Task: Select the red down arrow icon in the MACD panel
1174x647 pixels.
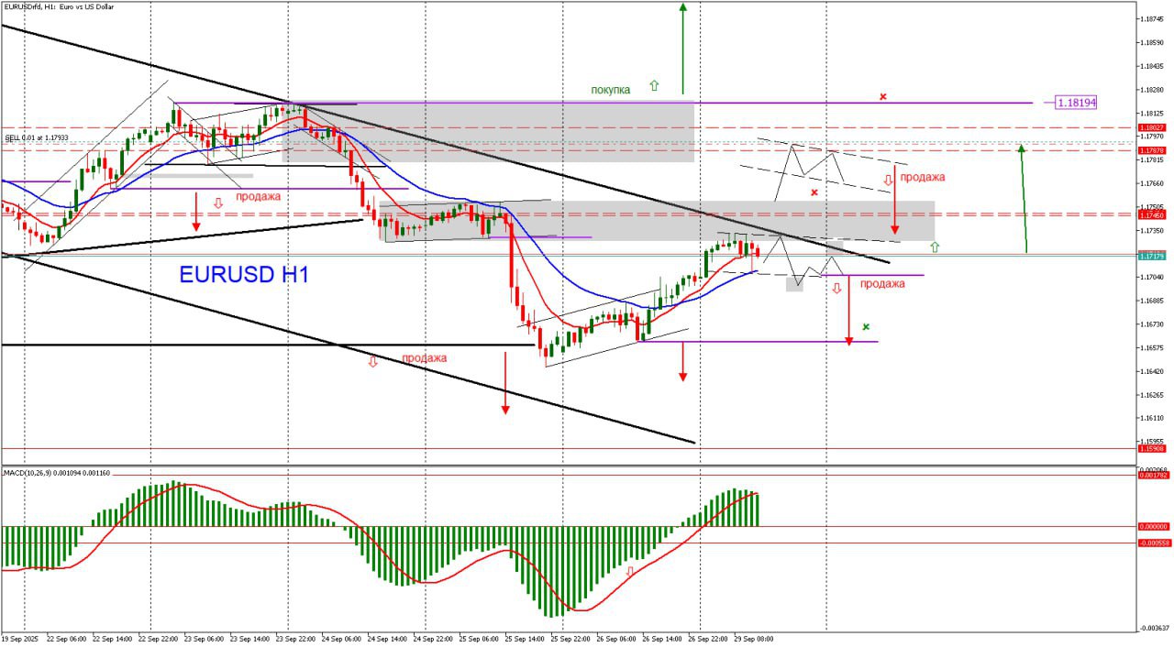Action: 629,571
